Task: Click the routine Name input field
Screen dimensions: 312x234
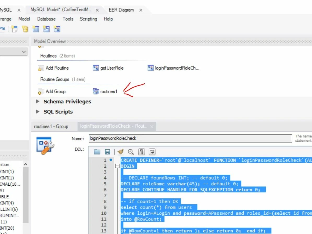Action: [190, 138]
